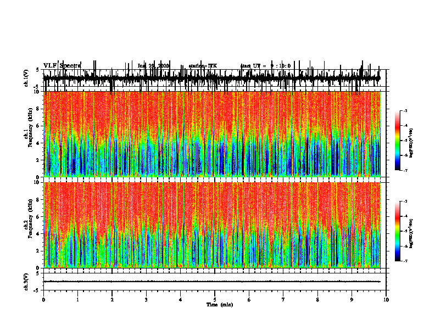The width and height of the screenshot is (435, 336).
Task: Click the '7' tick on the time axis
Action: point(283,300)
